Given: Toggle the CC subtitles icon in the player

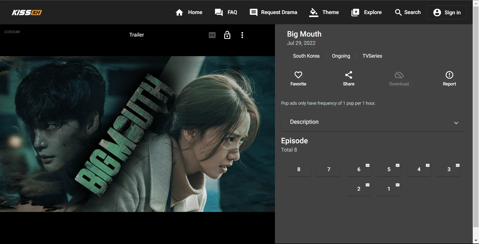Looking at the screenshot, I should [212, 35].
